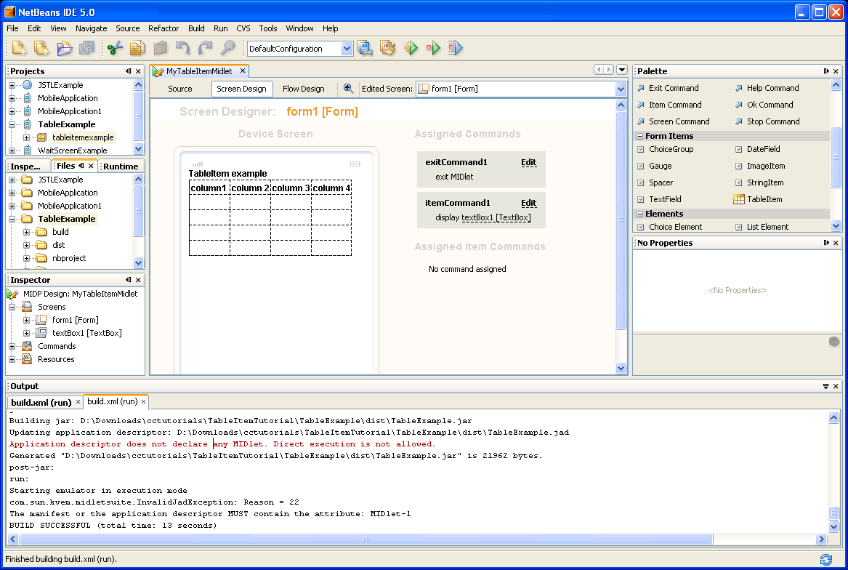Click the Output horizontal scrollbar thumb
This screenshot has height=570, width=848.
(x=366, y=539)
